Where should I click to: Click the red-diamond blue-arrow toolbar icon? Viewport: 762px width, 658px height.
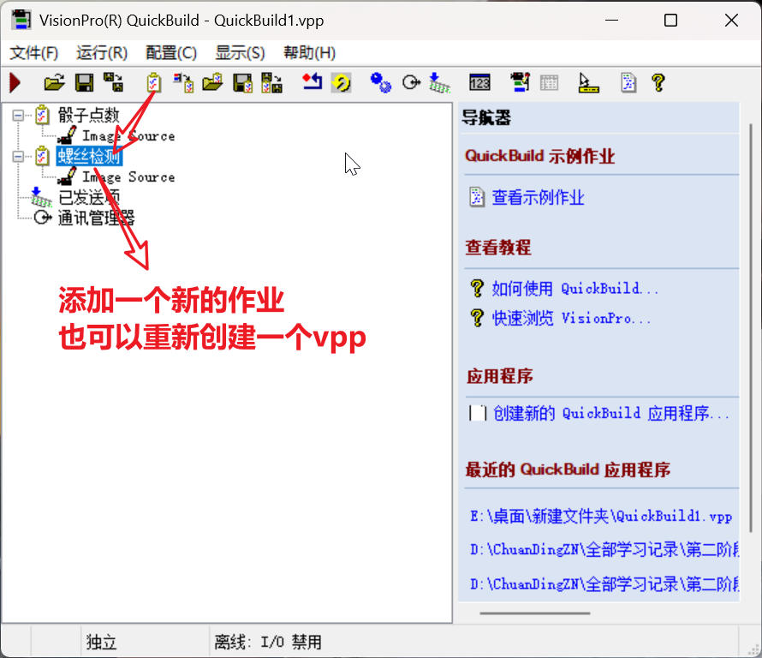(312, 81)
